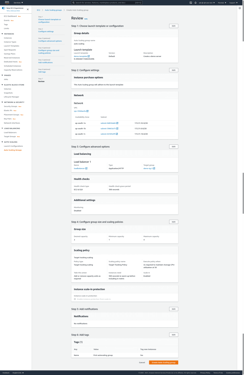The height and width of the screenshot is (375, 244).
Task: Click the info circle icon at top right
Action: (x=240, y=8)
